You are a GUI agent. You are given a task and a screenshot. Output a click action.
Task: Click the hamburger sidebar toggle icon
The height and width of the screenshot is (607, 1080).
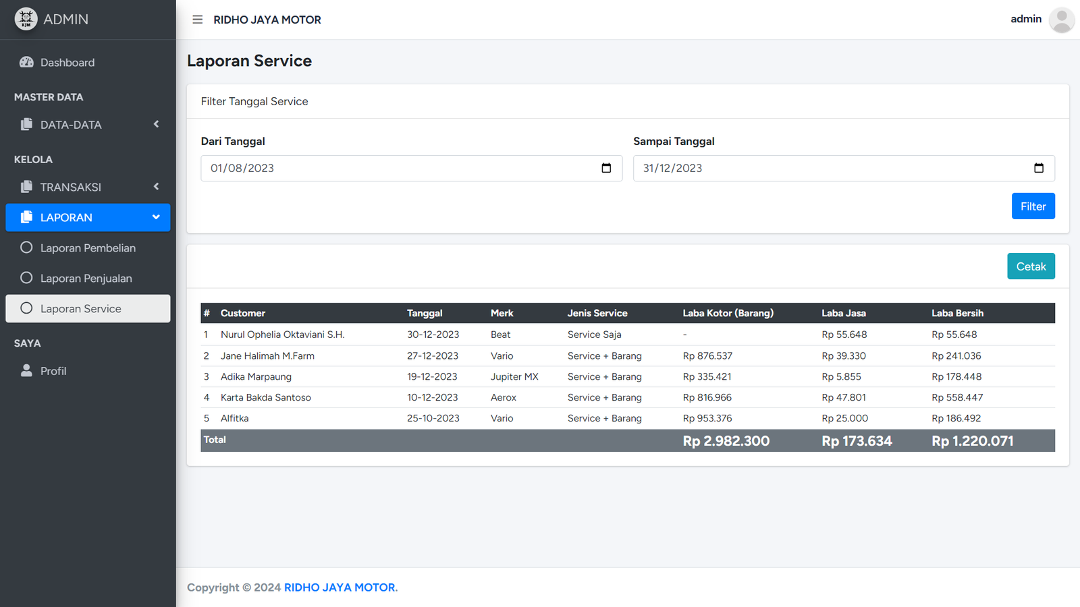coord(197,20)
